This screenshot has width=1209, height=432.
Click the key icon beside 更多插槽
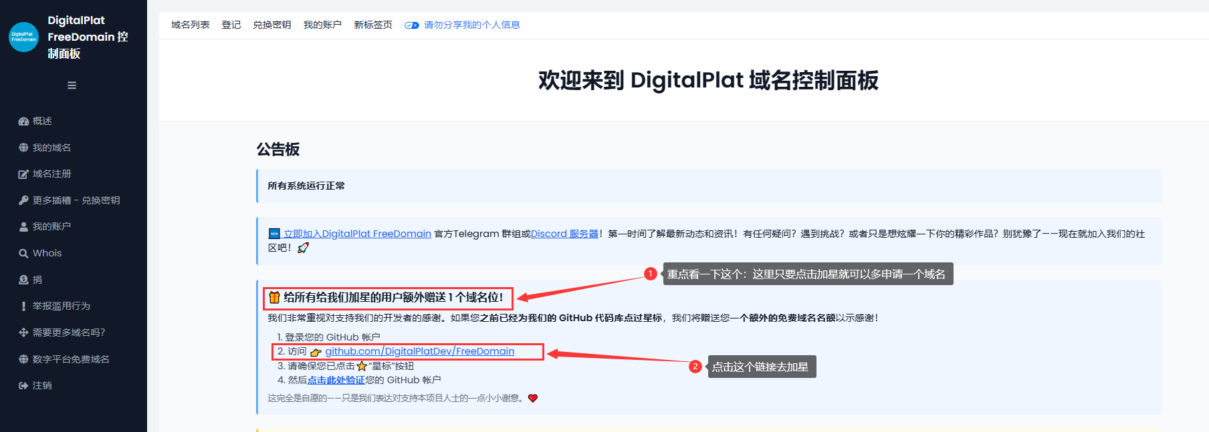tap(23, 200)
